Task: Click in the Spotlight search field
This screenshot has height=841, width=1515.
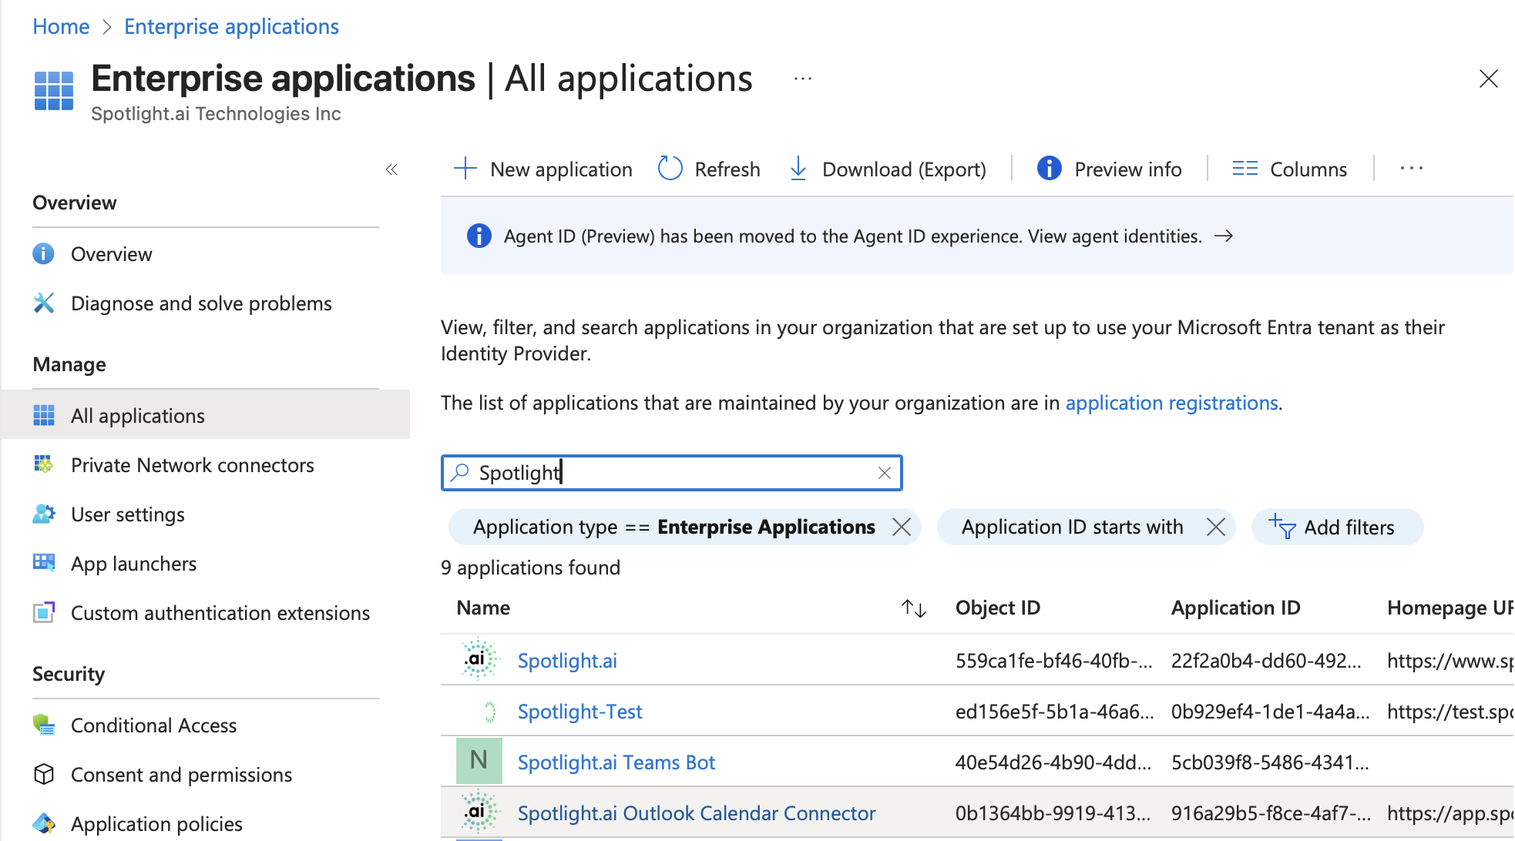Action: [670, 473]
